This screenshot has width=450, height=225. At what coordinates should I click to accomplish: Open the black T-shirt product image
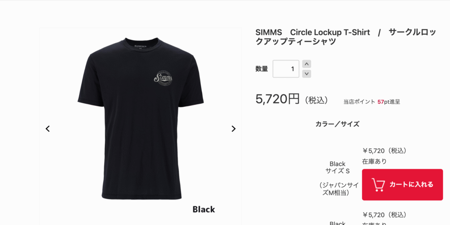point(141,118)
